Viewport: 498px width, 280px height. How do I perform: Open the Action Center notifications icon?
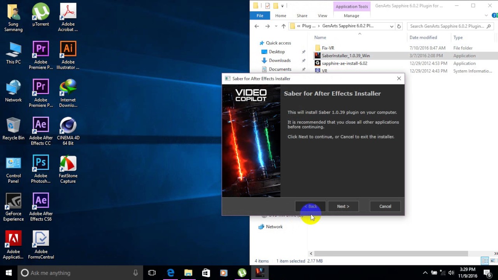(x=487, y=273)
